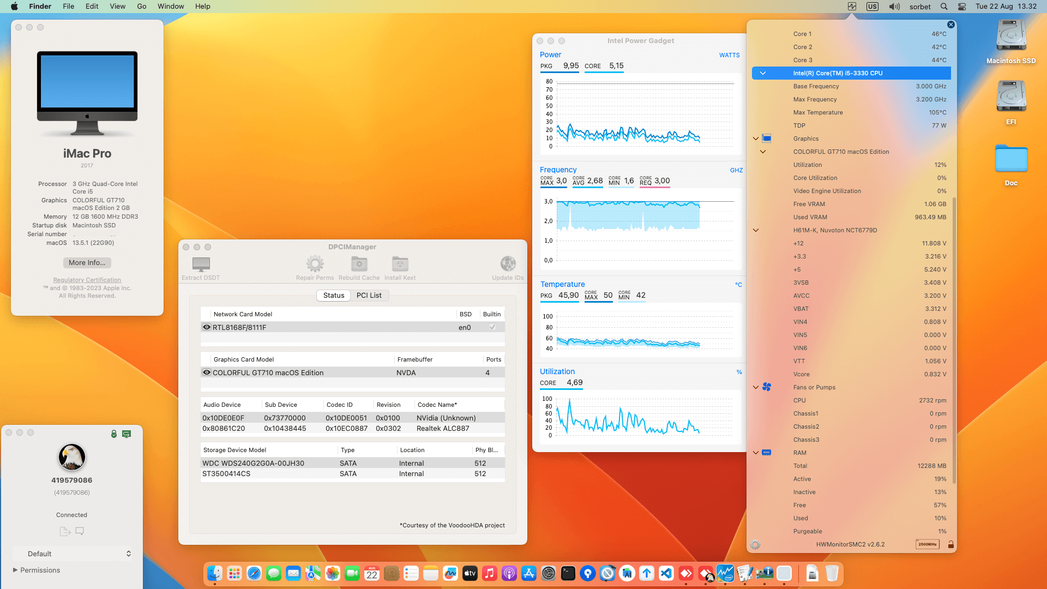Select the WDC WDS240G2G0A-00JH30 storage row
The image size is (1047, 589).
[x=352, y=463]
